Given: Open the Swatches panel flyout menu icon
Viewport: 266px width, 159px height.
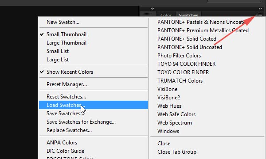Looking at the screenshot, I should point(259,15).
